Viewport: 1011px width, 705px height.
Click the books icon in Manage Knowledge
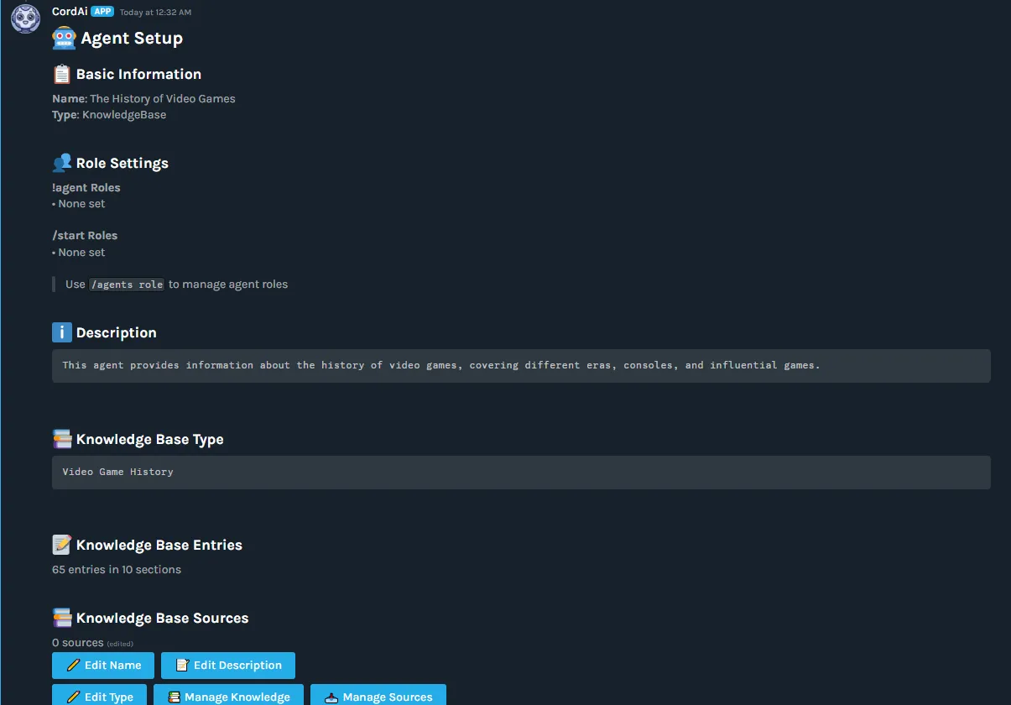pyautogui.click(x=175, y=697)
